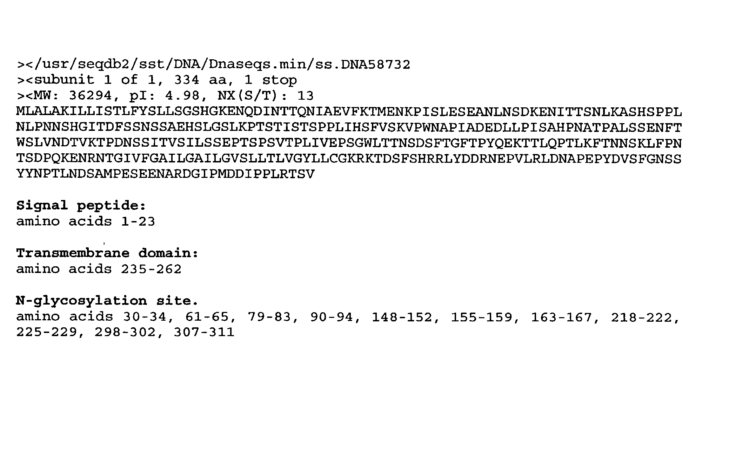The height and width of the screenshot is (474, 735).
Task: Click the 30-34 glycosylation range
Action: click(145, 317)
